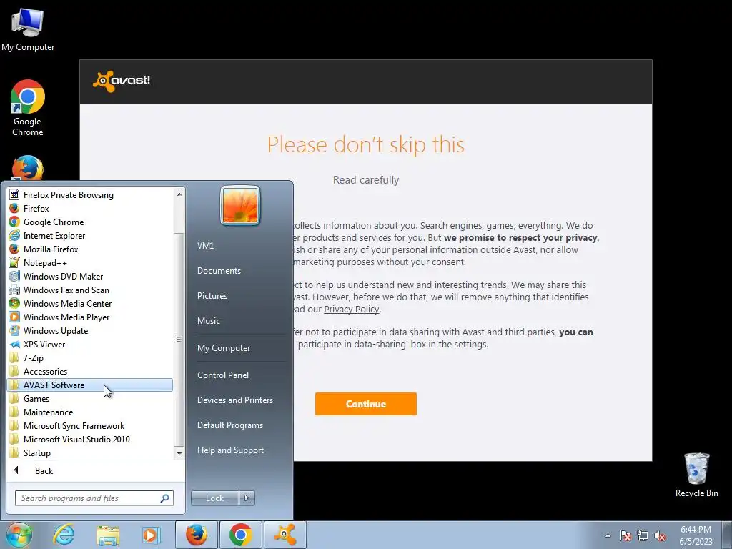Open the Action Center flag icon
Image resolution: width=732 pixels, height=549 pixels.
[x=625, y=535]
